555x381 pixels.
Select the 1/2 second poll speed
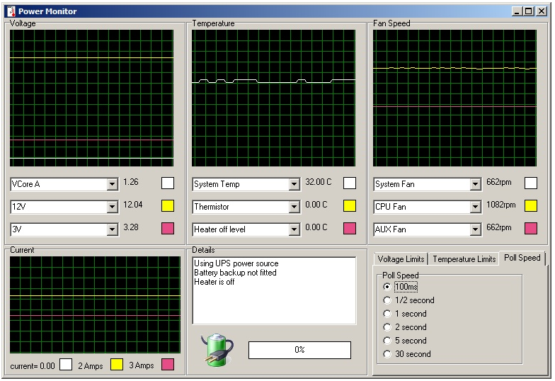(387, 300)
